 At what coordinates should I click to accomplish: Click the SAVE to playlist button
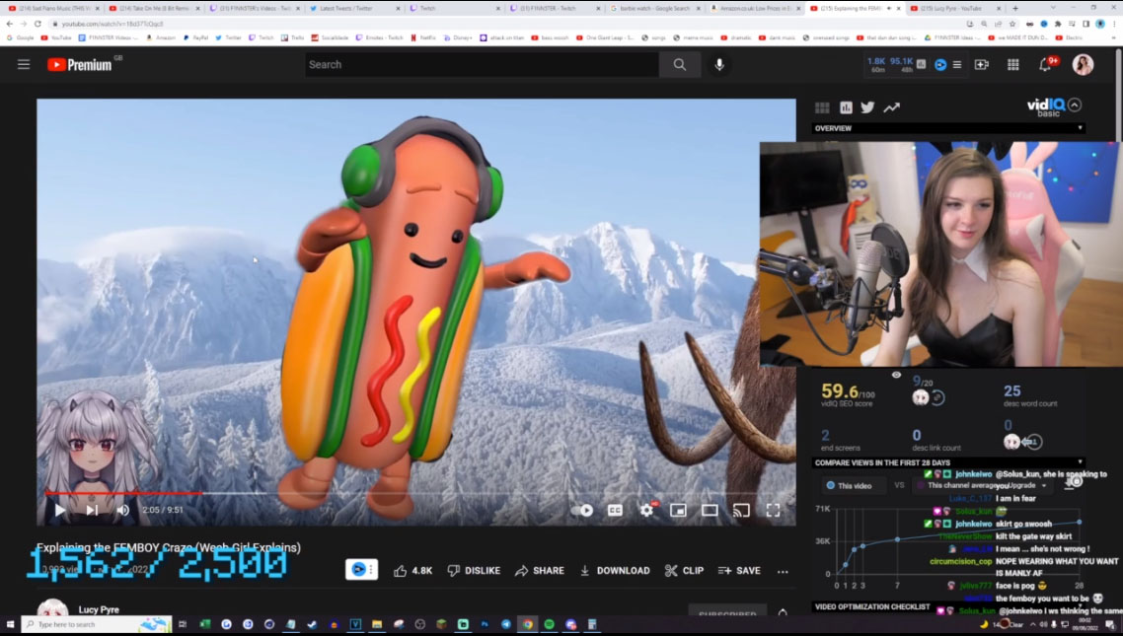tap(739, 570)
